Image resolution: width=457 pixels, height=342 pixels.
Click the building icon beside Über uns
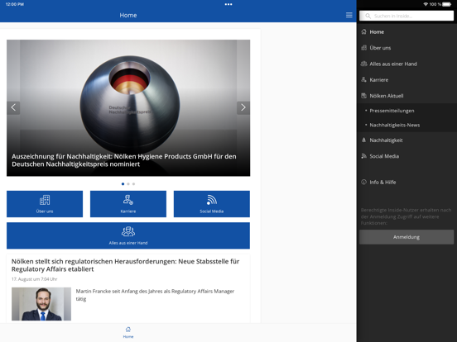[x=363, y=48]
